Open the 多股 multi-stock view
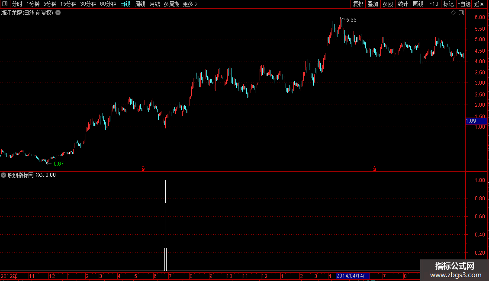Image resolution: width=489 pixels, height=281 pixels. pyautogui.click(x=388, y=4)
